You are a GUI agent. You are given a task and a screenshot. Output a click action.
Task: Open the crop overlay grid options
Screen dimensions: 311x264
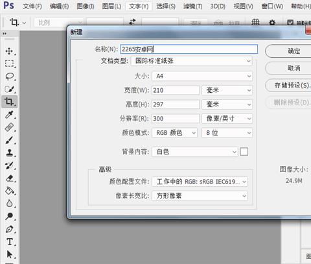coord(255,22)
